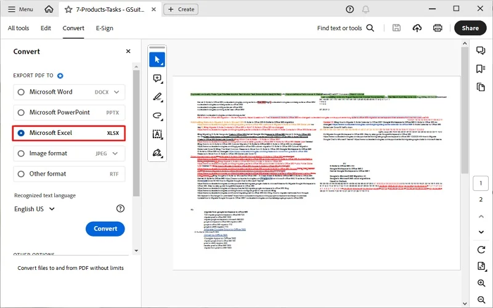493x308 pixels.
Task: Rotate the page view clockwise
Action: point(481,250)
